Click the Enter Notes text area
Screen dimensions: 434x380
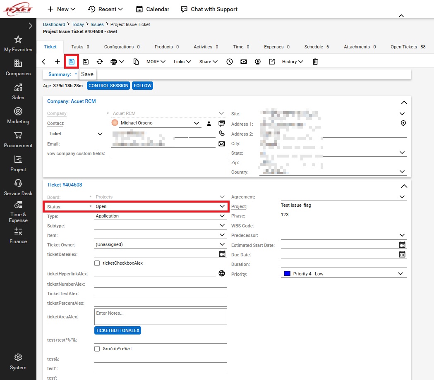(161, 317)
